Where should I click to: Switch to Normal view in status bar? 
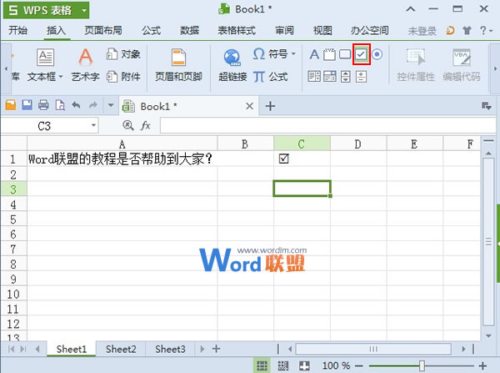(262, 365)
